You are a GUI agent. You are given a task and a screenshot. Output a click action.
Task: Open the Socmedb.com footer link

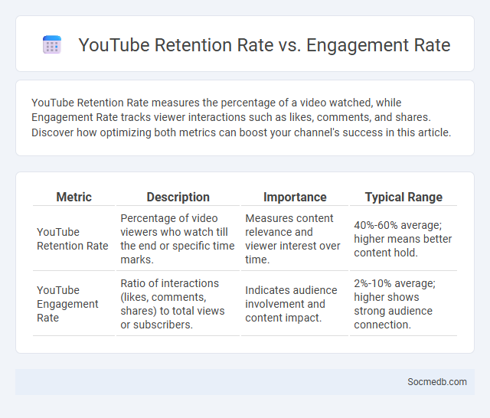pyautogui.click(x=437, y=382)
